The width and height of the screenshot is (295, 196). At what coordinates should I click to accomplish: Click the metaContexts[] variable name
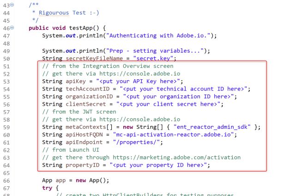pyautogui.click(x=89, y=127)
